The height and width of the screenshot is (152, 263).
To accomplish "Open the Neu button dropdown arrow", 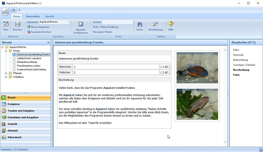I will (6, 32).
